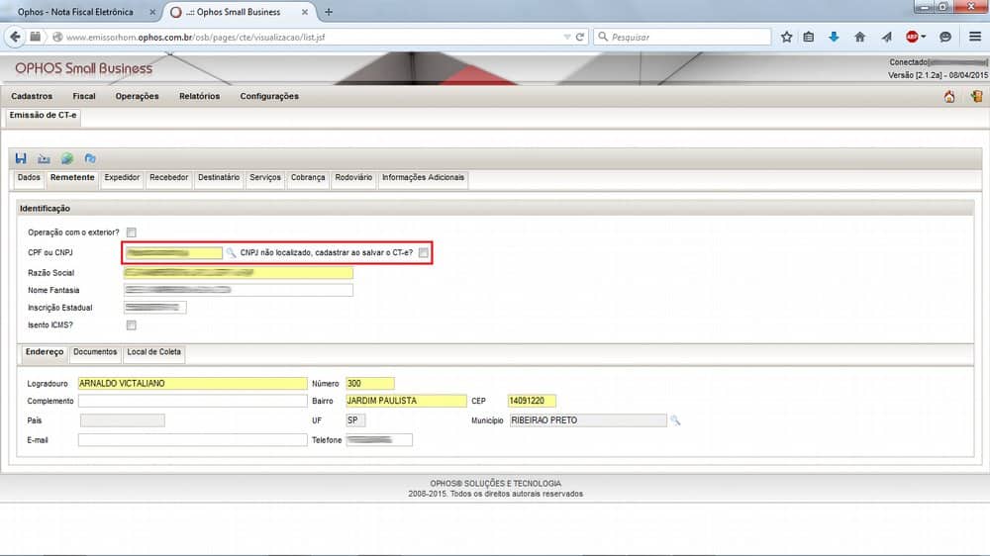Close the Ophos Small Business tab
Image resolution: width=990 pixels, height=556 pixels.
305,12
